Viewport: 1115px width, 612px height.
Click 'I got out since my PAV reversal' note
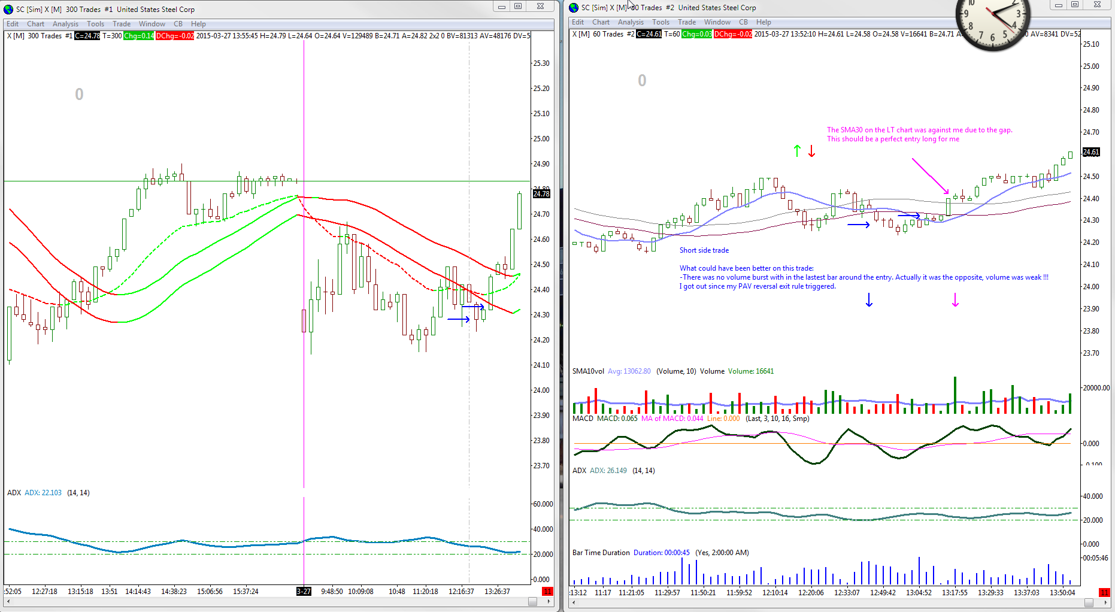757,286
